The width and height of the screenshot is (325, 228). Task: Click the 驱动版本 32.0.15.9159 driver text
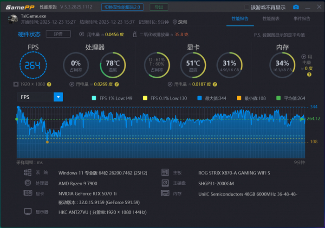coord(99,202)
